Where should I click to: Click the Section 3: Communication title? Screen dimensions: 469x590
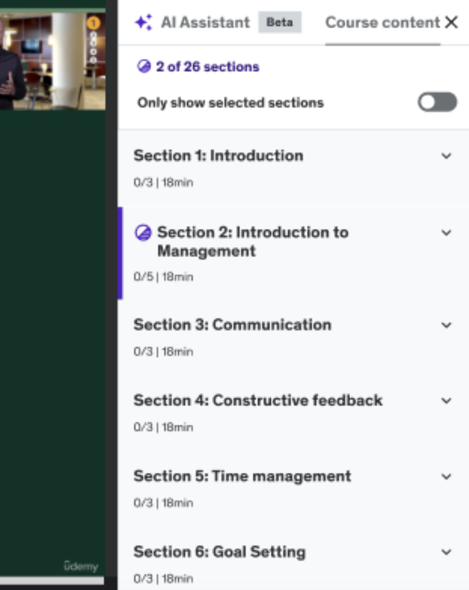(232, 325)
